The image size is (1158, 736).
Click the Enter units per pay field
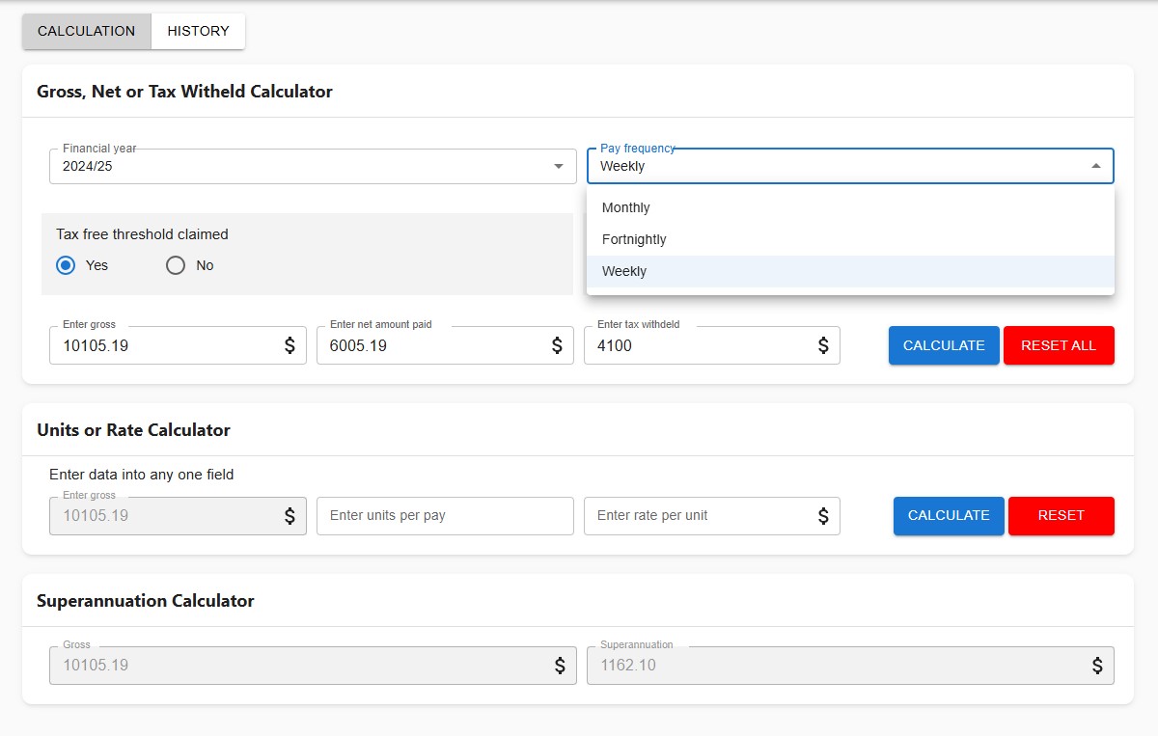coord(445,516)
